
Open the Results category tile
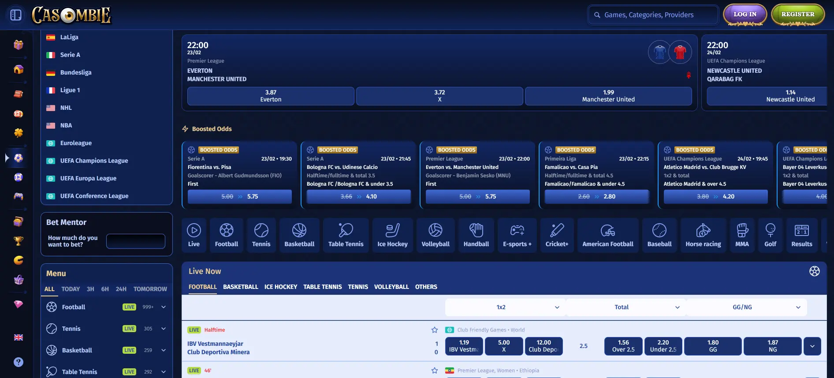tap(802, 235)
